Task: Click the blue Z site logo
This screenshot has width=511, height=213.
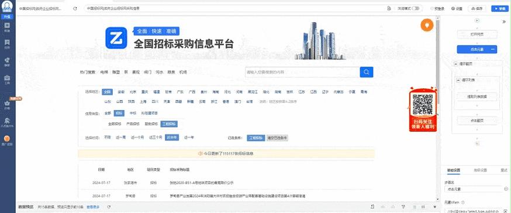Action: tap(116, 38)
